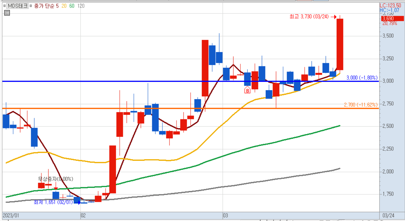Open the data table grid icon
This screenshot has width=405, height=221.
tap(7, 13)
